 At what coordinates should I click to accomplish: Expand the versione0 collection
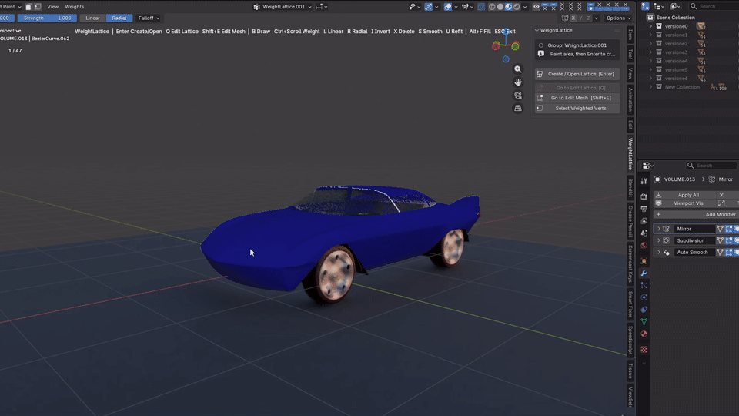[651, 26]
